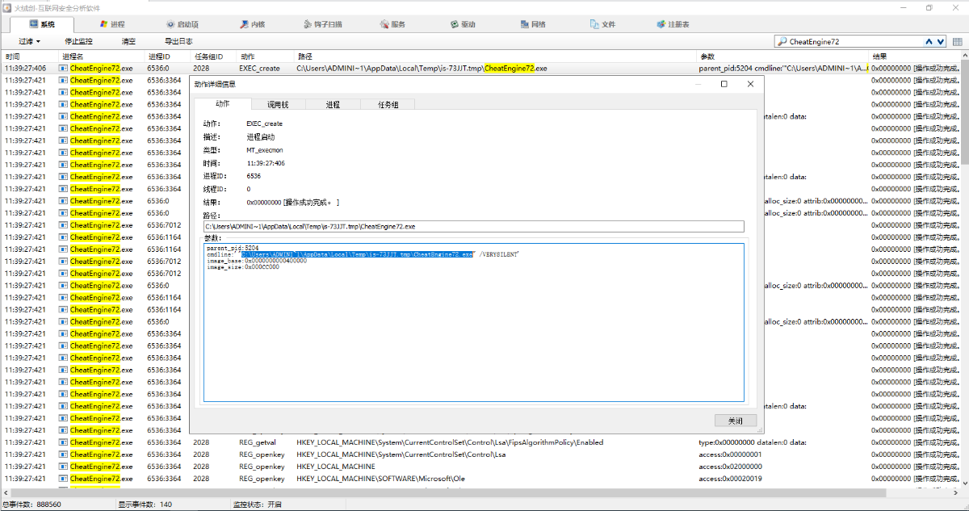The width and height of the screenshot is (969, 511).
Task: Maximize the 动作详细信息 dialog
Action: tap(724, 84)
